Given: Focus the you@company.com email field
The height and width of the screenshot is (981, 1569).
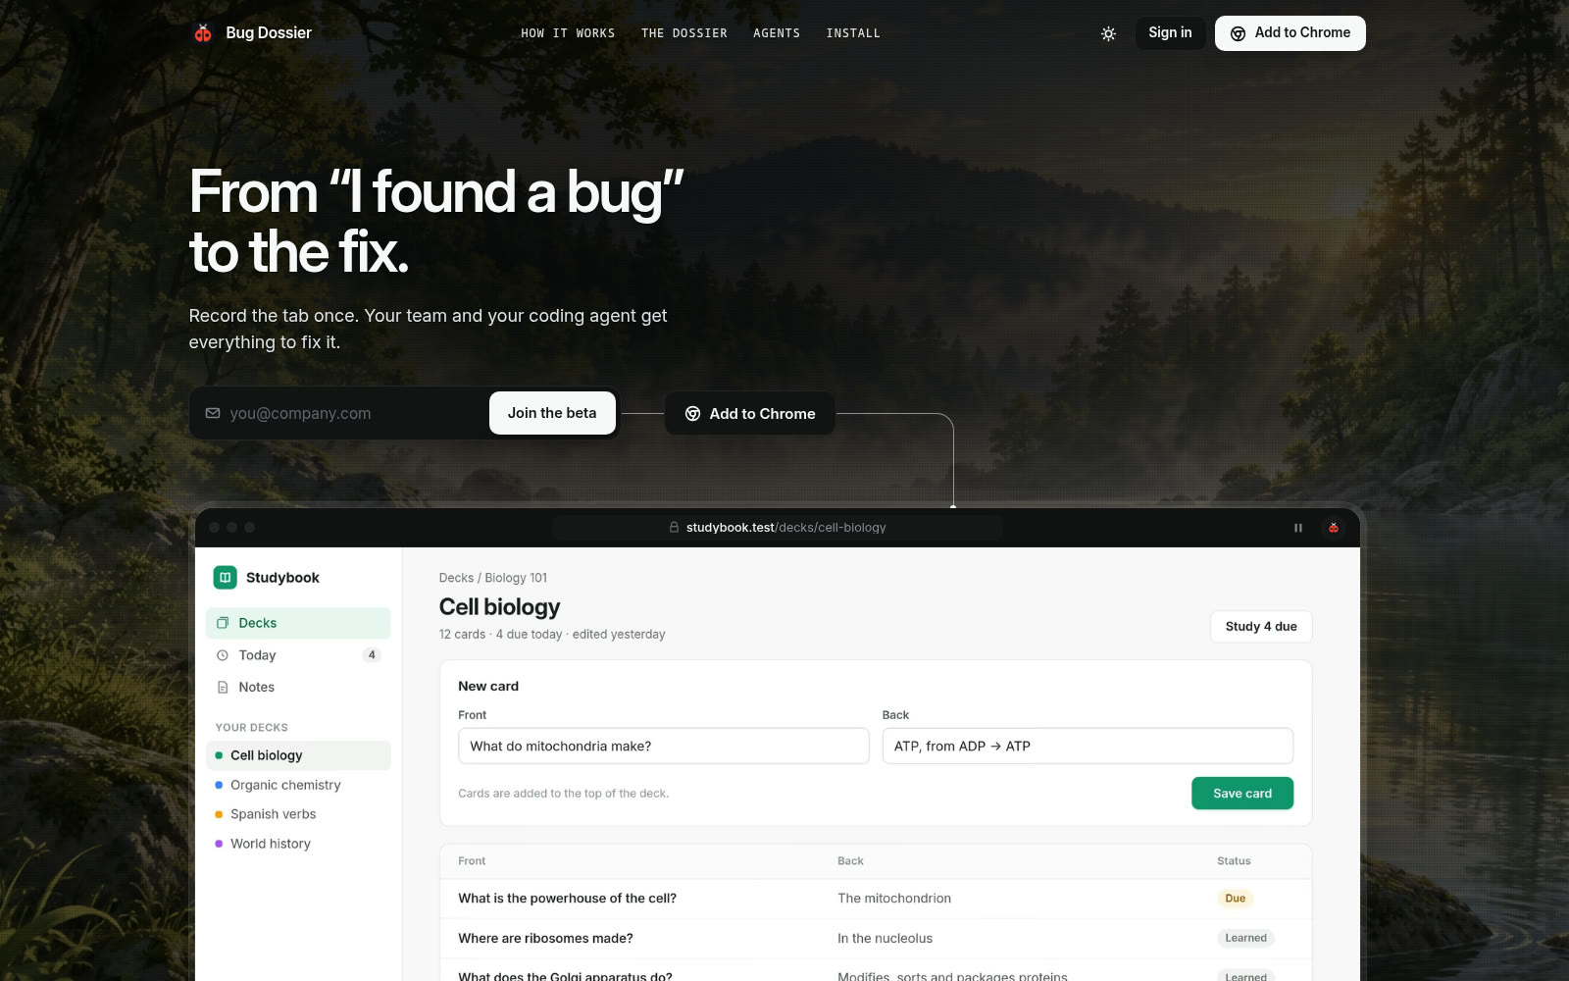Looking at the screenshot, I should point(339,413).
